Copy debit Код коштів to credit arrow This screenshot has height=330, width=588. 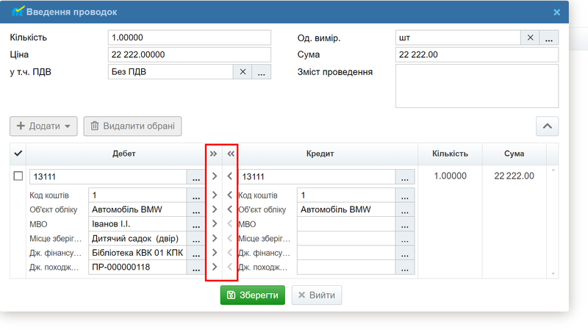[x=214, y=195]
